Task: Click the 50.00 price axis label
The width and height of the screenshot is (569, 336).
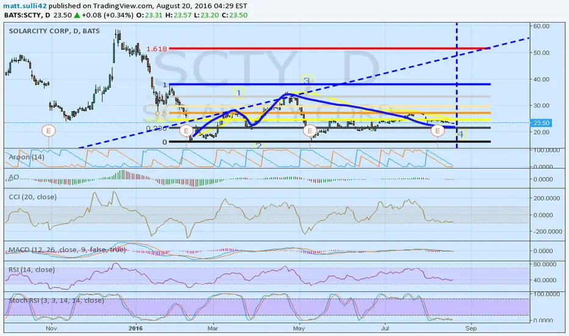Action: click(542, 53)
